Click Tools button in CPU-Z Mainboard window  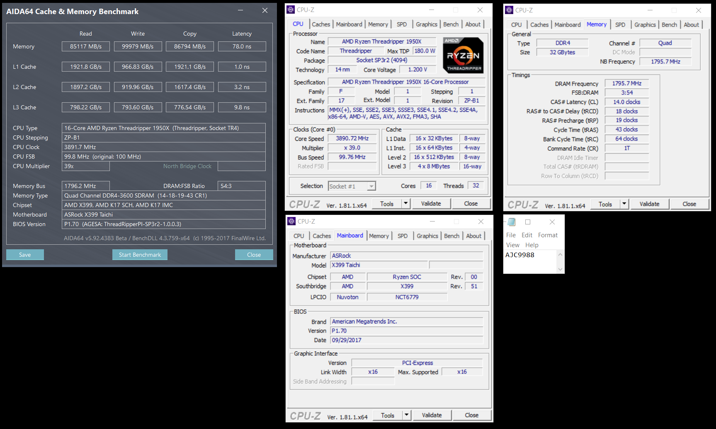coord(388,415)
